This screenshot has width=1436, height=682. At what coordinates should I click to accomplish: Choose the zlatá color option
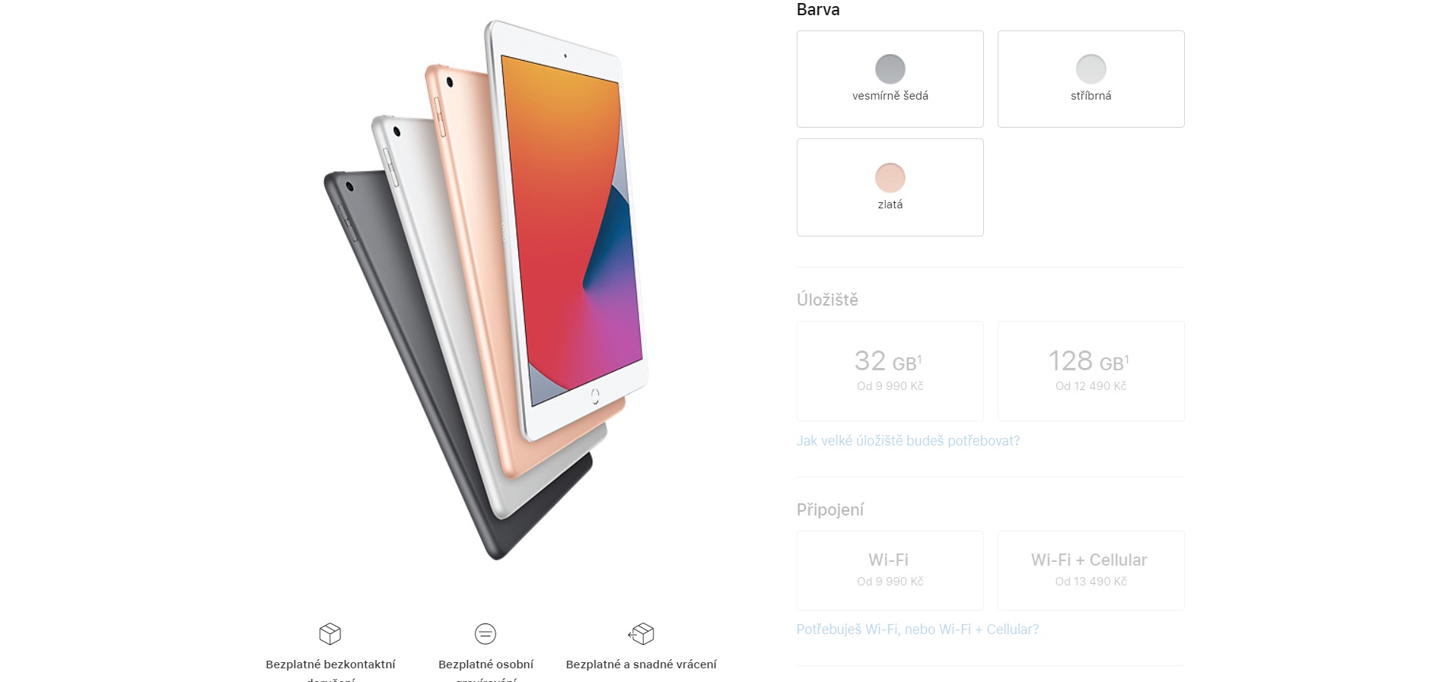point(890,187)
